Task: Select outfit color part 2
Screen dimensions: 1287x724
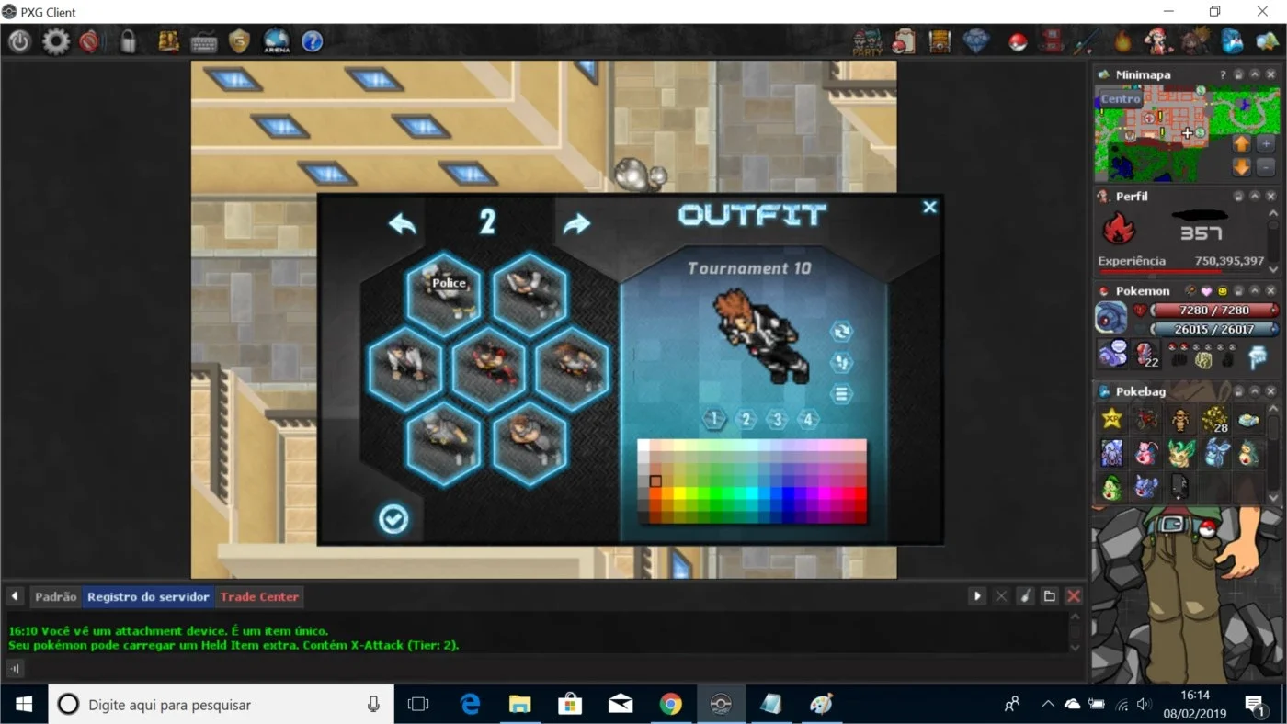Action: tap(746, 420)
